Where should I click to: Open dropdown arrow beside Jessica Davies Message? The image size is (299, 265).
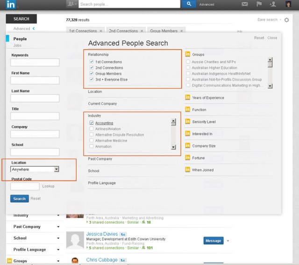228,241
